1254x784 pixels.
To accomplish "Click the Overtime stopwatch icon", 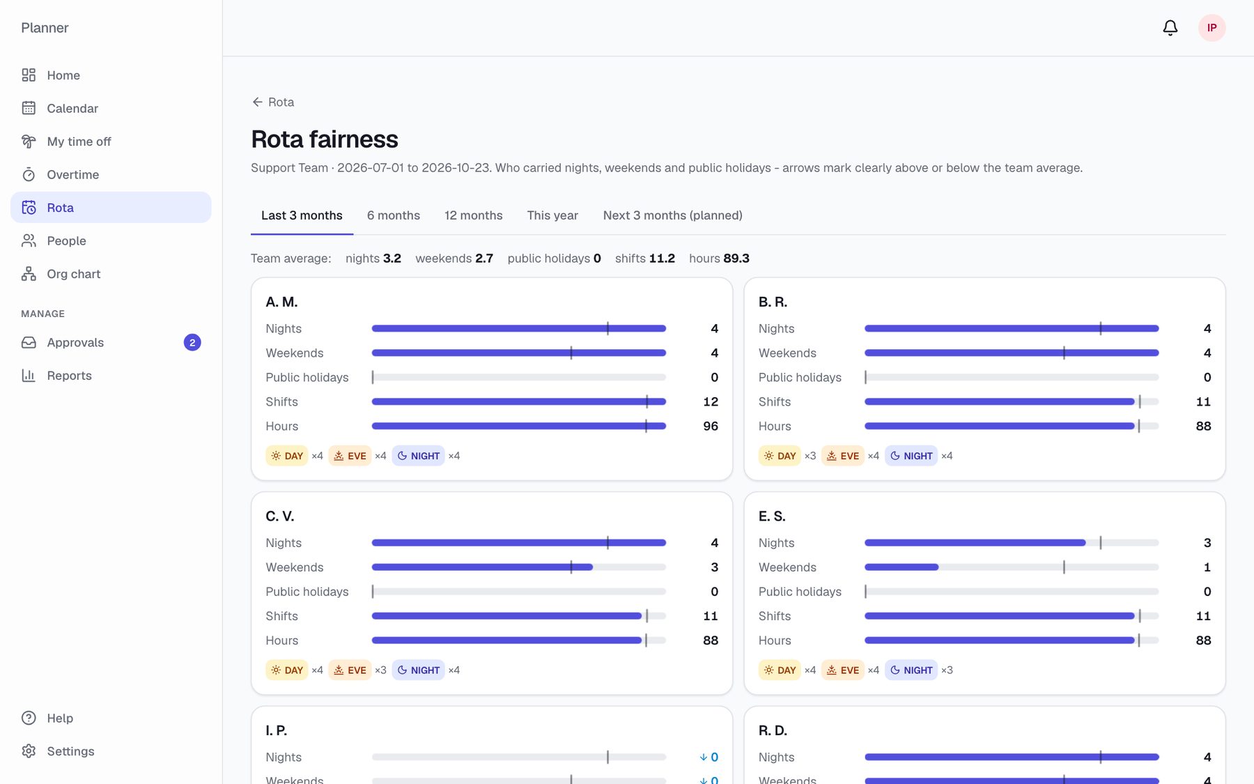I will pyautogui.click(x=29, y=174).
